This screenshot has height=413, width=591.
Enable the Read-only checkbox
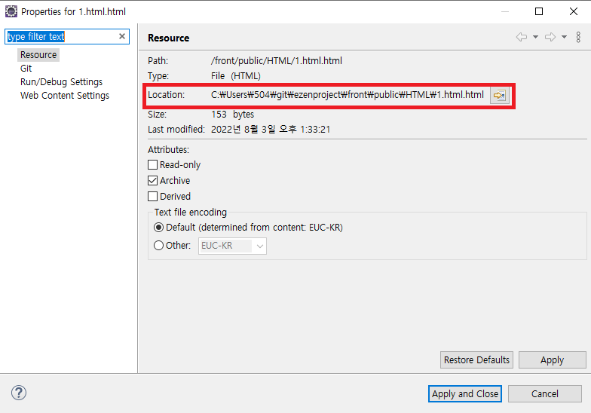tap(152, 164)
